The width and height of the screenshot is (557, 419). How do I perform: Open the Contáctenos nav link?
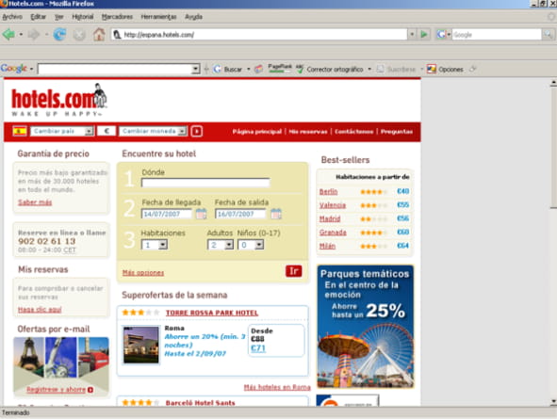353,132
